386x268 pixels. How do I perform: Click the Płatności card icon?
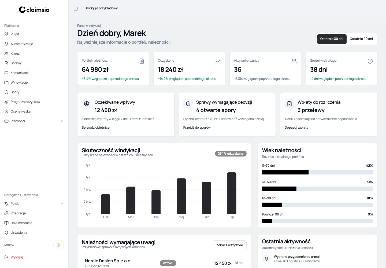(6, 121)
